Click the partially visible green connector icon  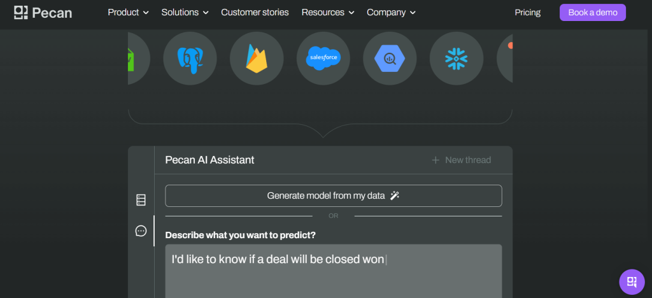coord(138,59)
